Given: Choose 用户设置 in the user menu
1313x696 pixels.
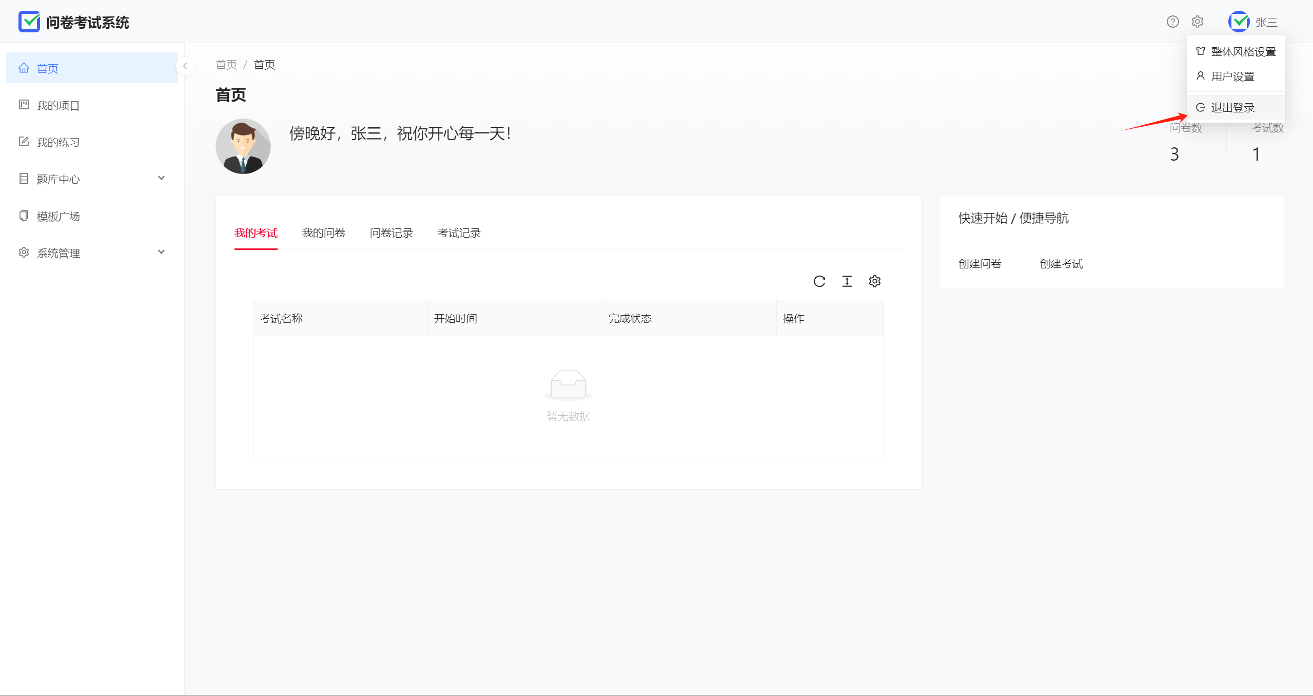Looking at the screenshot, I should coord(1236,76).
